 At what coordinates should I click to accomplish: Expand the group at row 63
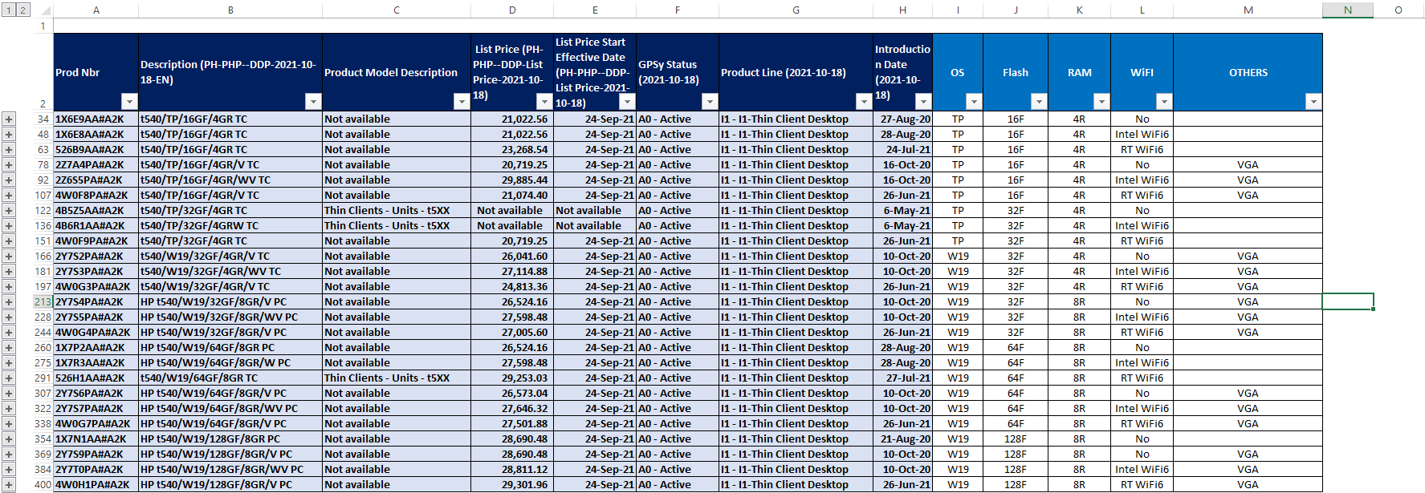tap(9, 150)
